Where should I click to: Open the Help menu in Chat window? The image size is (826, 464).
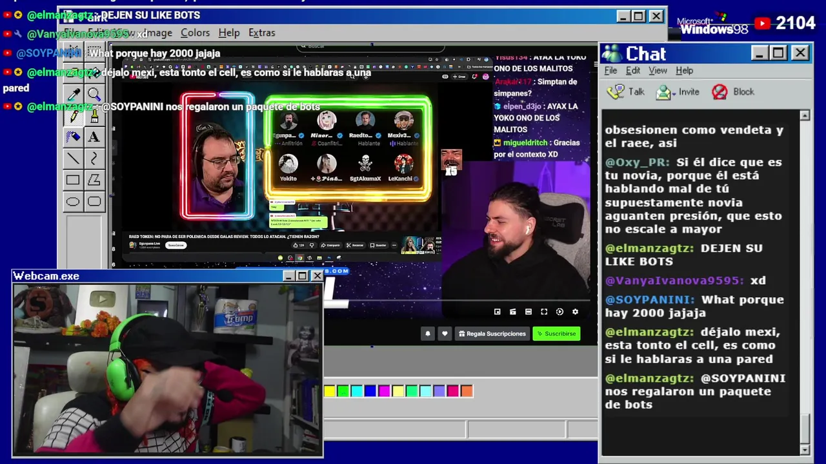coord(685,71)
